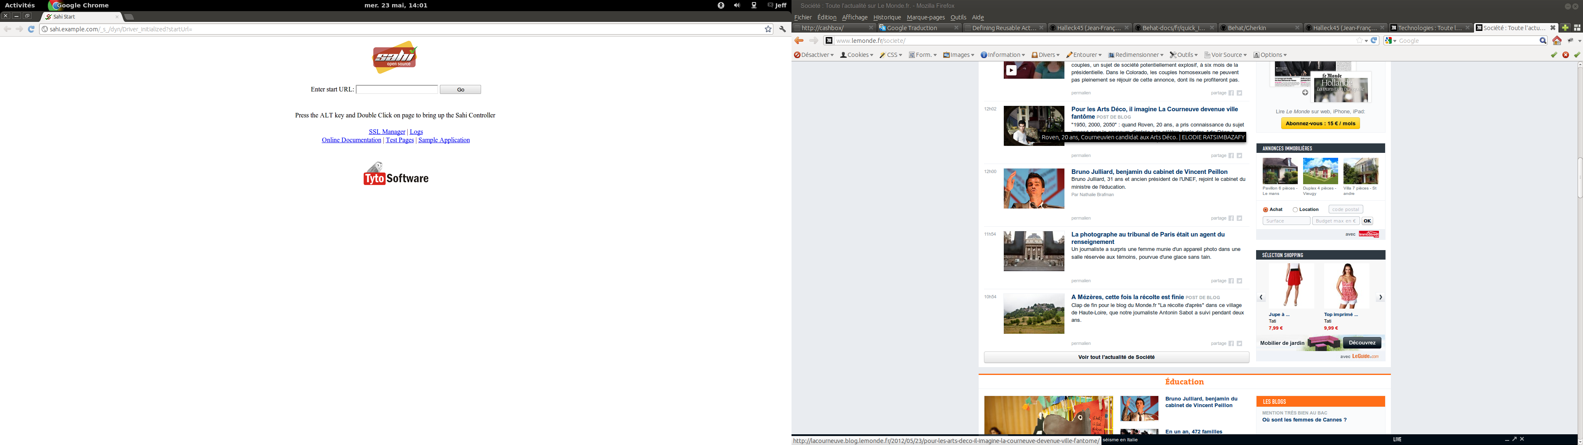Focus the code postal input field
The width and height of the screenshot is (1583, 445).
(1345, 210)
